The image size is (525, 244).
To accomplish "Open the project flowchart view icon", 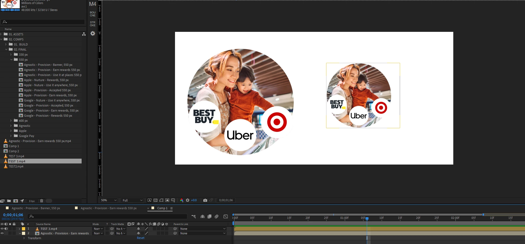I will pyautogui.click(x=84, y=34).
